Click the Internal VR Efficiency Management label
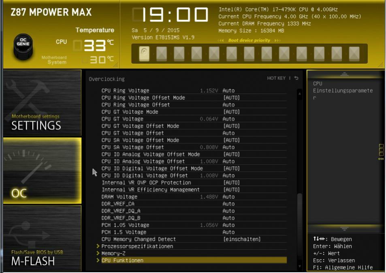 click(151, 190)
